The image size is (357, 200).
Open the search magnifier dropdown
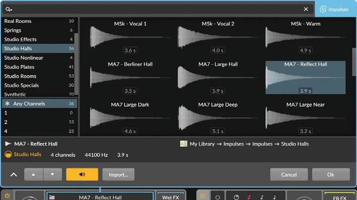point(9,10)
